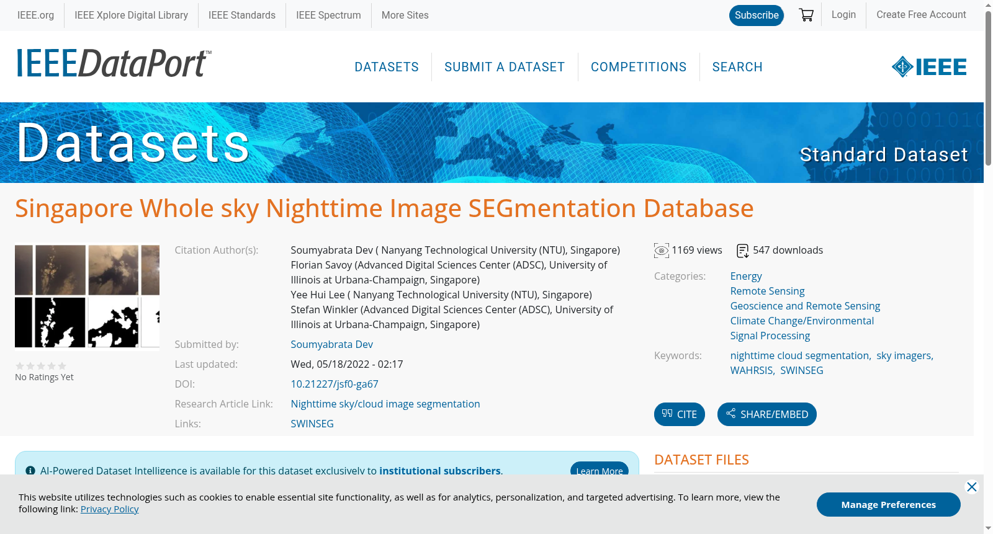Click the SWINSEG keyword
This screenshot has height=534, width=993.
[802, 370]
